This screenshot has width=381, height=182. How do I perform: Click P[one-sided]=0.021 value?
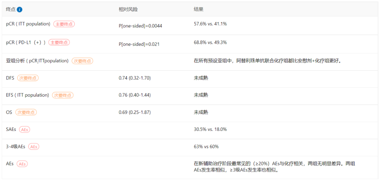pos(139,44)
